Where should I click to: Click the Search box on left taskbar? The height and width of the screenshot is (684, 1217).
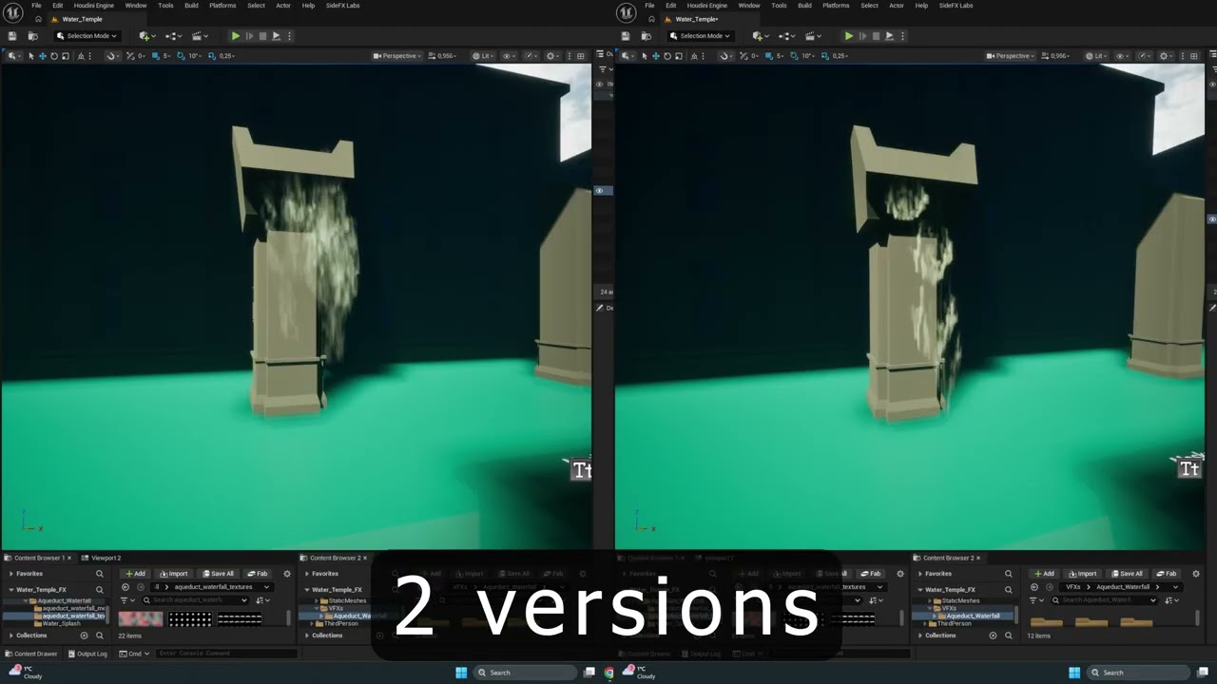[x=526, y=673]
